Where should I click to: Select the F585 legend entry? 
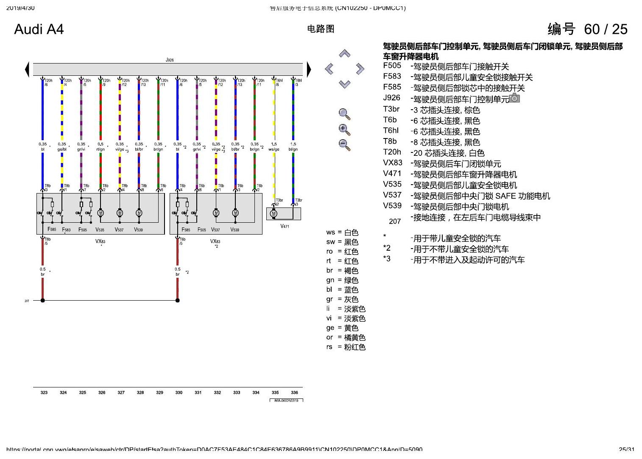pos(454,88)
